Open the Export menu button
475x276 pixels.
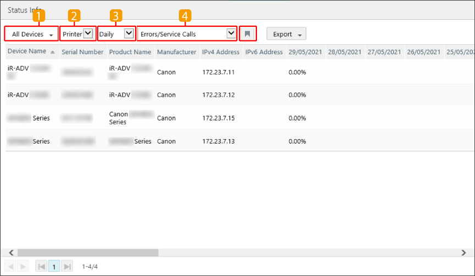tap(286, 34)
